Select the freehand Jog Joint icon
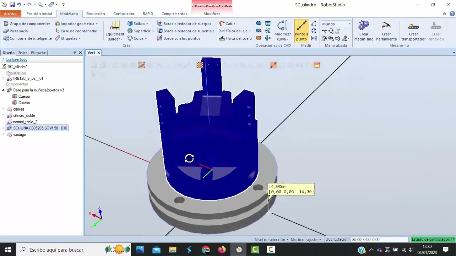The image size is (456, 256). [324, 38]
